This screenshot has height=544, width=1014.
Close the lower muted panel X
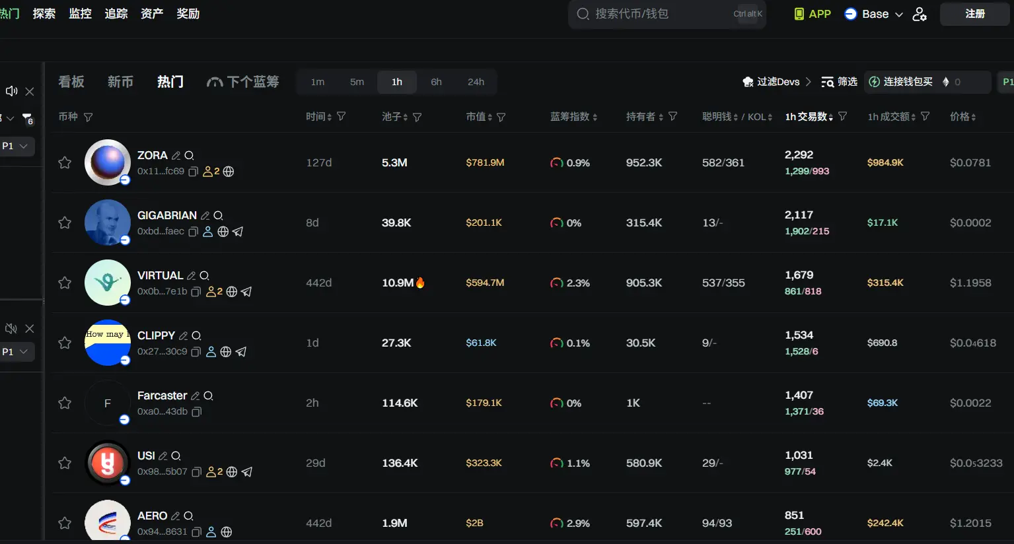pos(30,328)
